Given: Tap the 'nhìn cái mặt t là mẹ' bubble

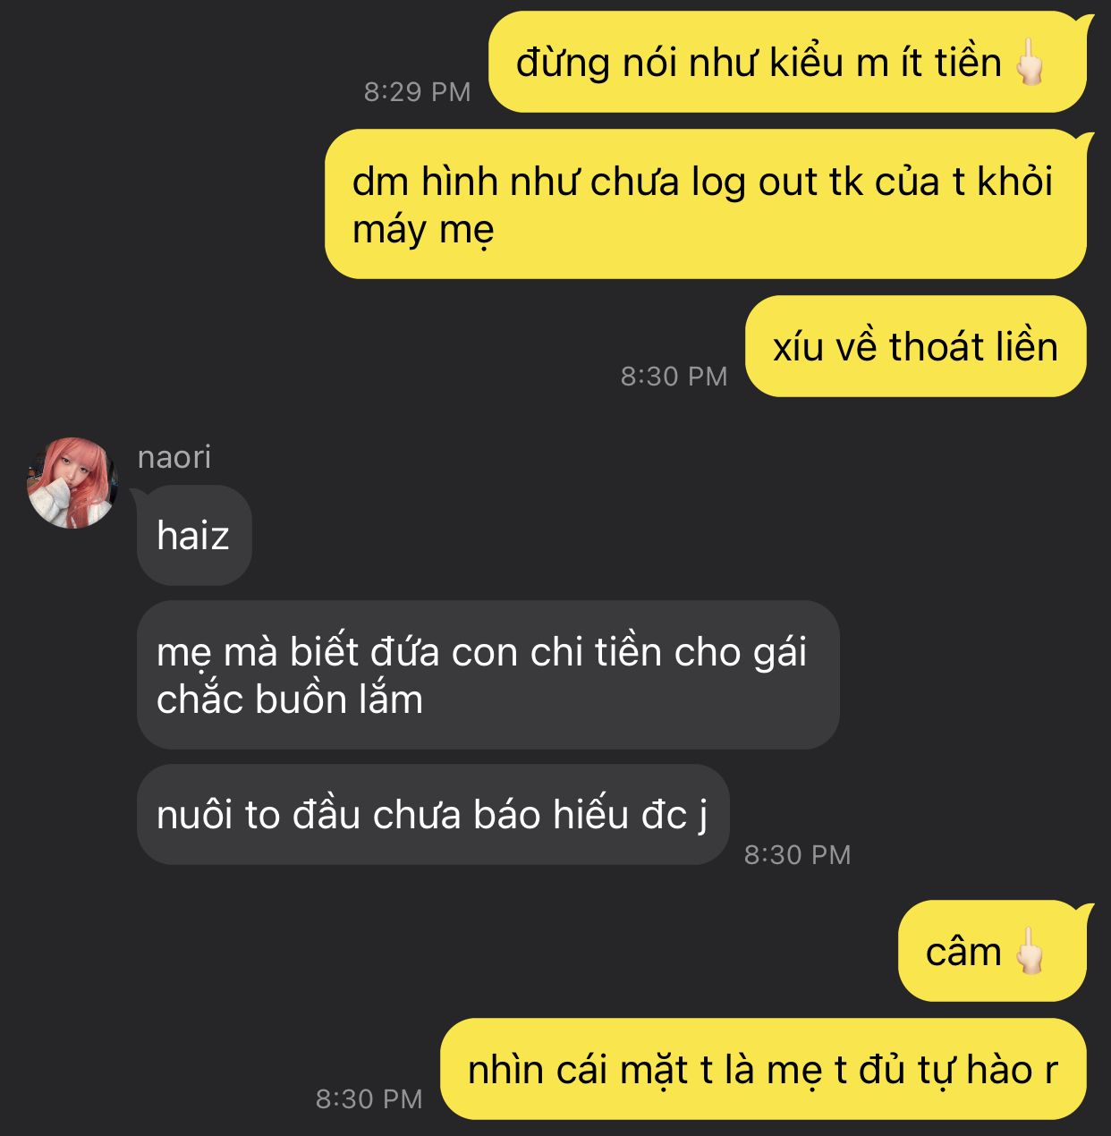Looking at the screenshot, I should pos(764,1069).
